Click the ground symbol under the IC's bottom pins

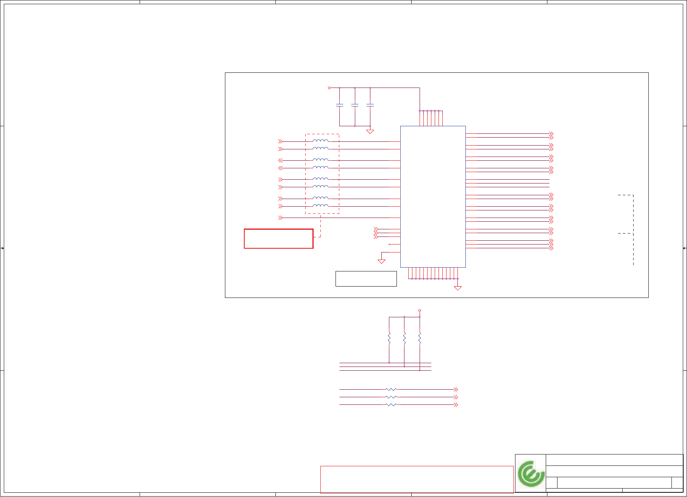(458, 288)
